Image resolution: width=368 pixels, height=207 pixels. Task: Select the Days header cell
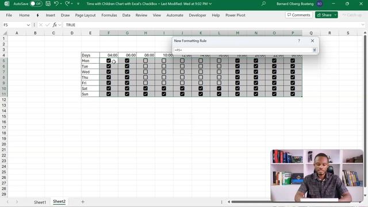coord(90,55)
